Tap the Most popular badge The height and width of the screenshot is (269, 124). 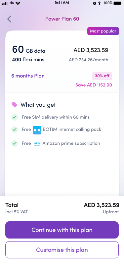click(103, 31)
